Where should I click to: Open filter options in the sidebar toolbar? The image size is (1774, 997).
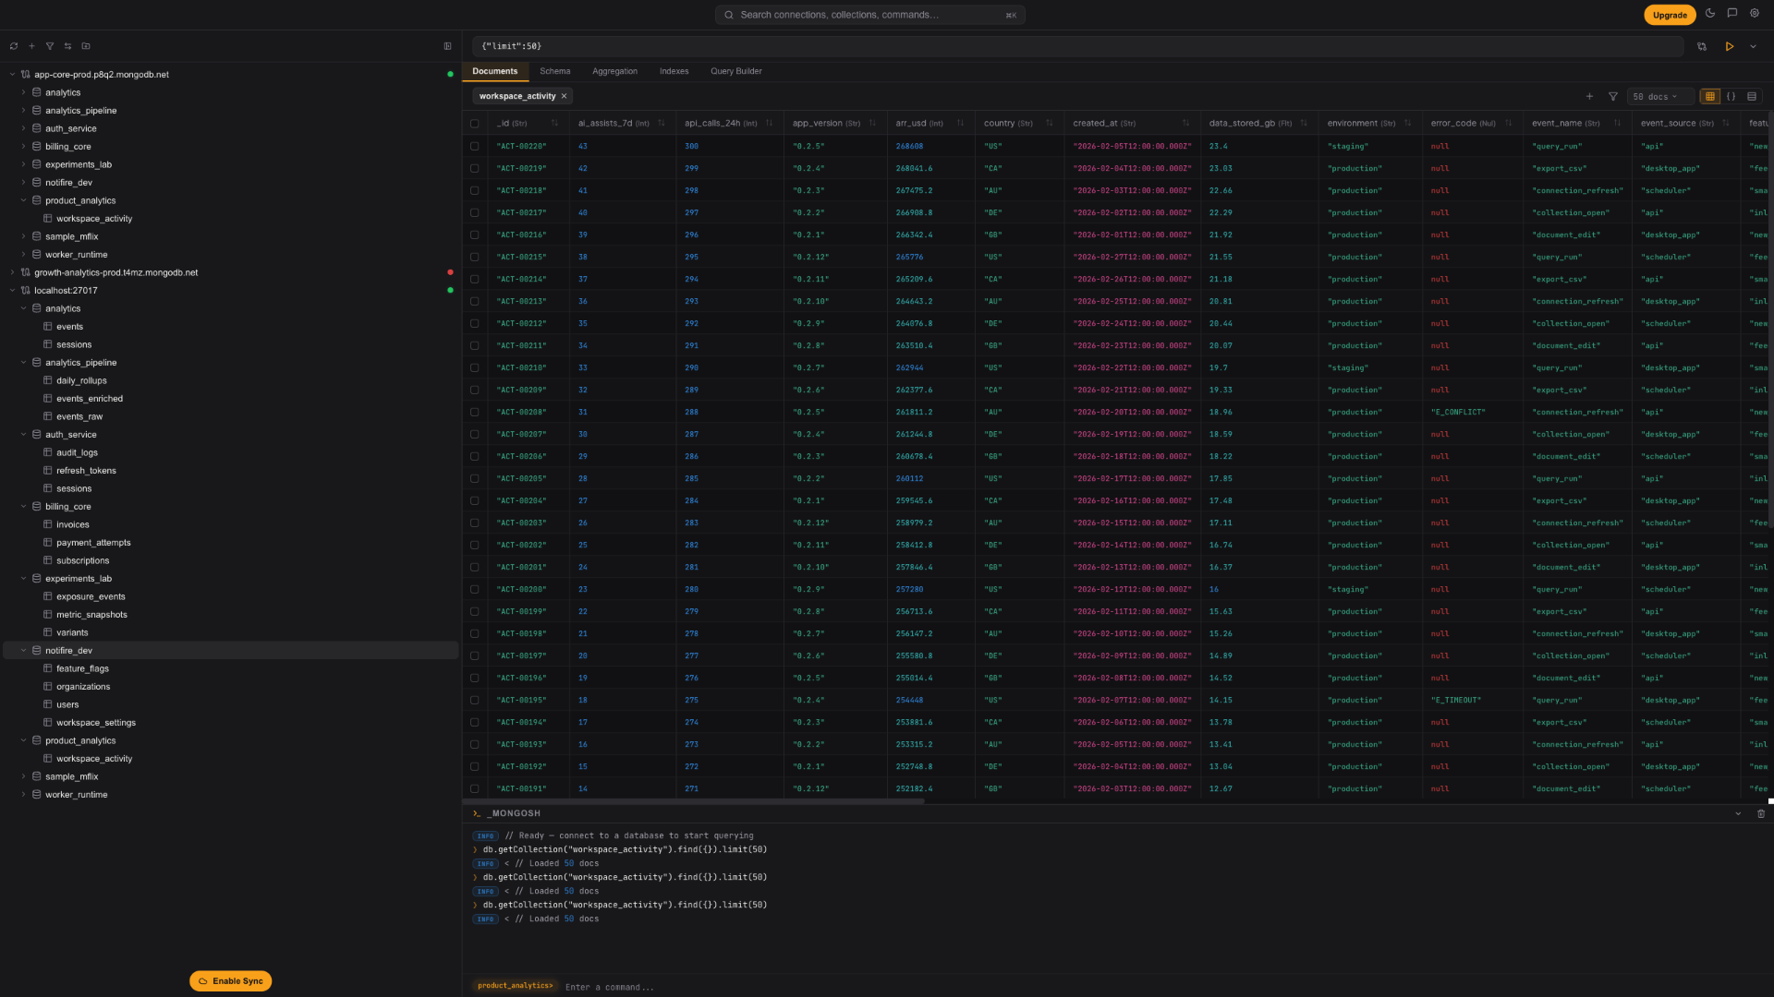[49, 45]
